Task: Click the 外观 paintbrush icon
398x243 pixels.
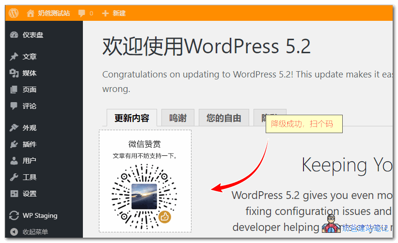Action: pyautogui.click(x=14, y=127)
